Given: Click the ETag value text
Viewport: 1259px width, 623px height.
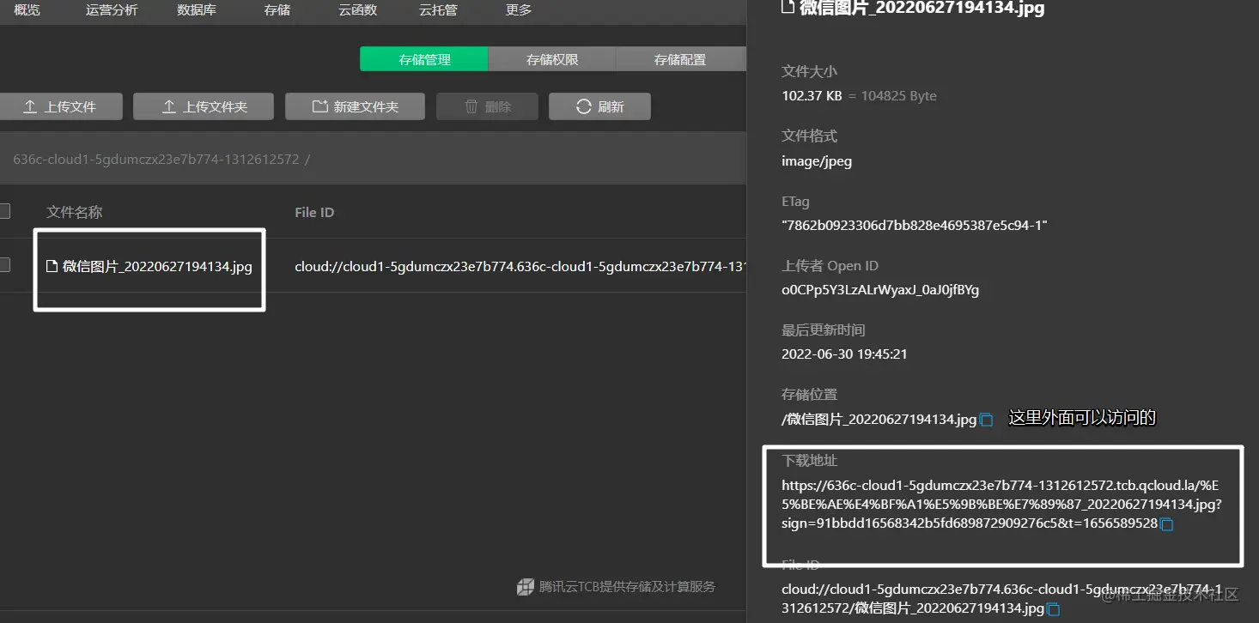Looking at the screenshot, I should tap(915, 225).
